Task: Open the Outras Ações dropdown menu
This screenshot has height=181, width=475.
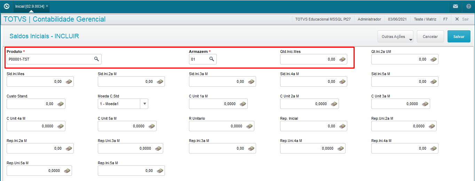Action: tap(396, 37)
